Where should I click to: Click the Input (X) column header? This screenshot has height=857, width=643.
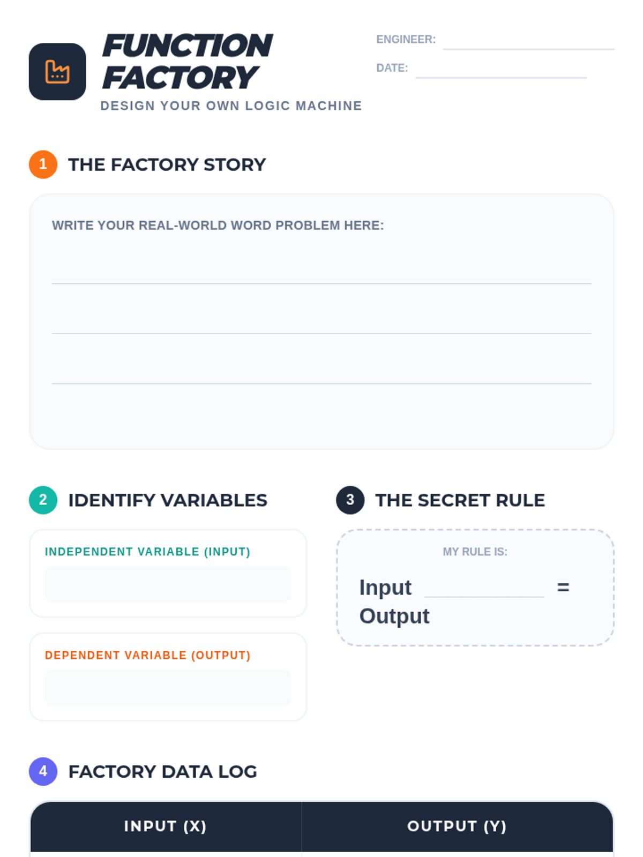pos(166,826)
